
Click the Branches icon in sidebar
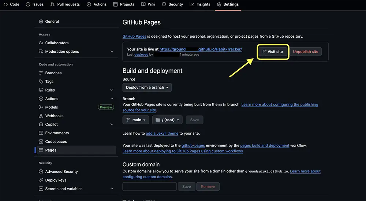(41, 73)
